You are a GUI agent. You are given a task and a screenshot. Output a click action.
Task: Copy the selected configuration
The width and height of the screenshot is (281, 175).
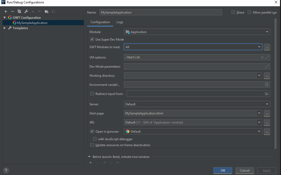[x=19, y=11]
